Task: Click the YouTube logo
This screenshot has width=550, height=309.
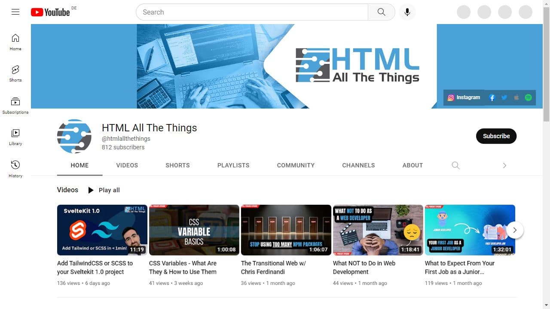Action: [x=50, y=12]
